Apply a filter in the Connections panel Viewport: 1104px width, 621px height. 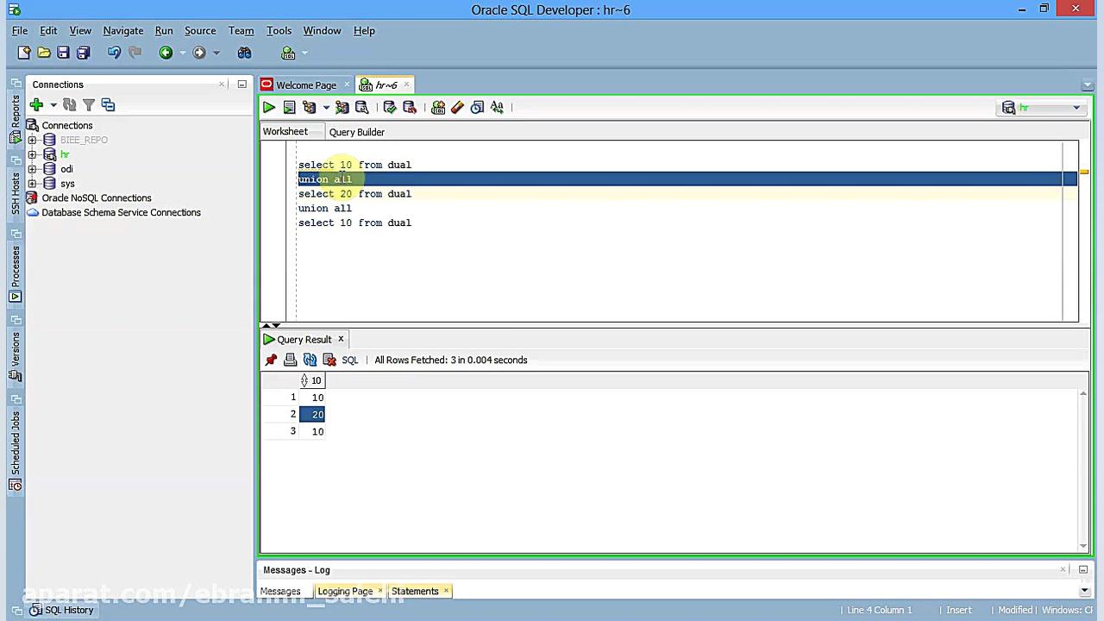tap(88, 104)
